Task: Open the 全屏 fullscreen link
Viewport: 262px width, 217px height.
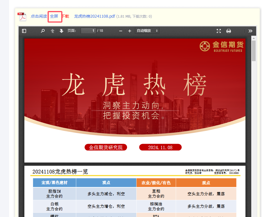Action: tap(54, 16)
